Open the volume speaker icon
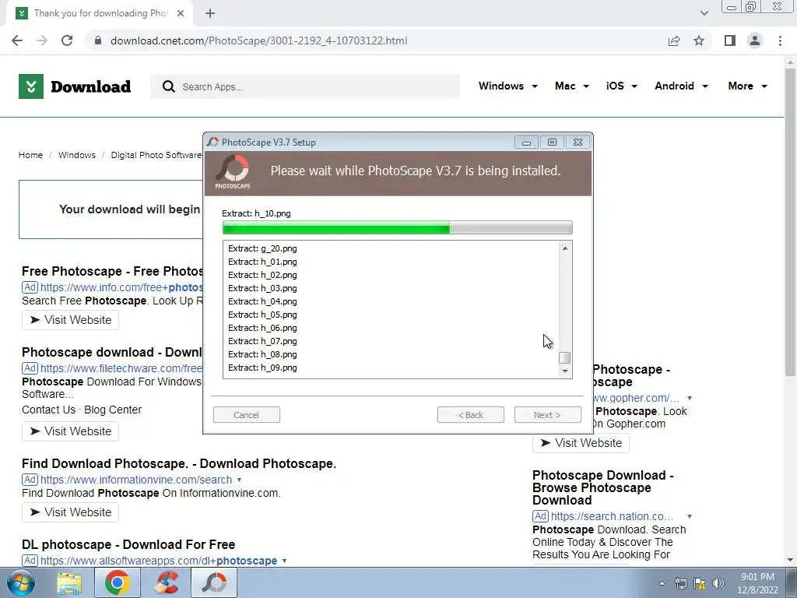This screenshot has width=797, height=598. pos(718,583)
